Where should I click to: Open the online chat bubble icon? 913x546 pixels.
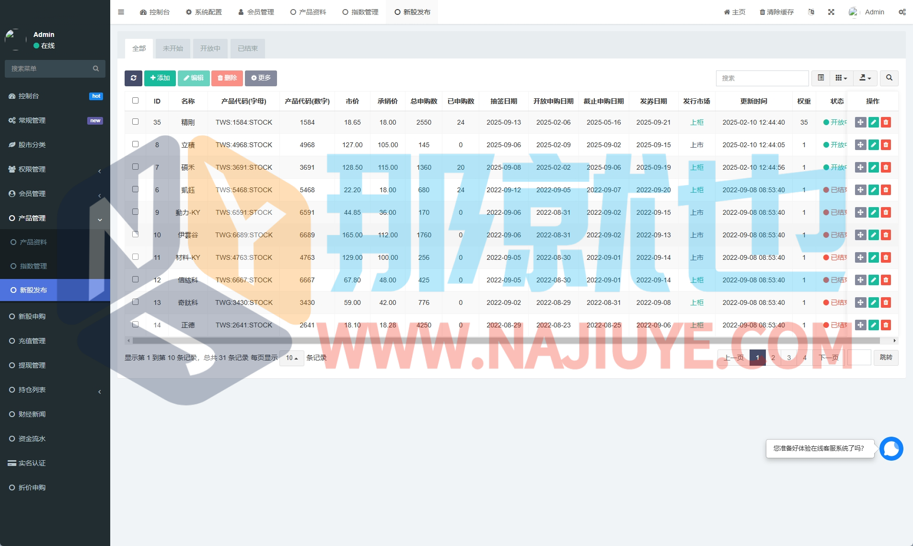(x=891, y=449)
